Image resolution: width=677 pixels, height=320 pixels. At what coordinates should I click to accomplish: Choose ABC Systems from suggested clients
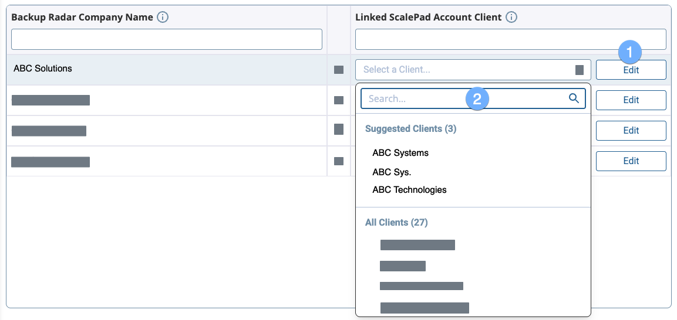[x=400, y=153]
